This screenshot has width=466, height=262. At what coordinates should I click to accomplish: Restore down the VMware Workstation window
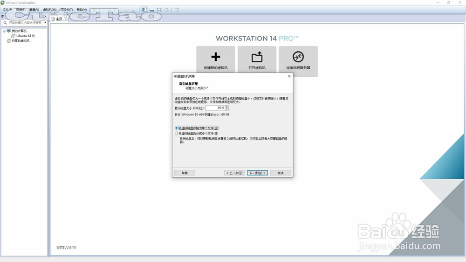coord(449,3)
